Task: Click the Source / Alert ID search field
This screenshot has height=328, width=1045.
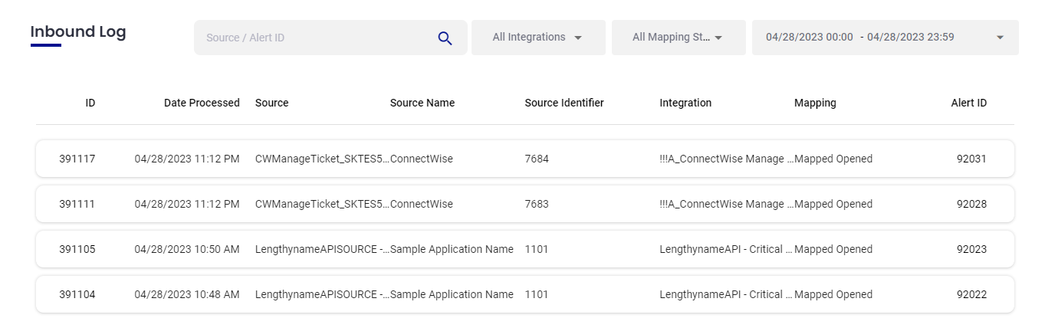Action: tap(314, 38)
